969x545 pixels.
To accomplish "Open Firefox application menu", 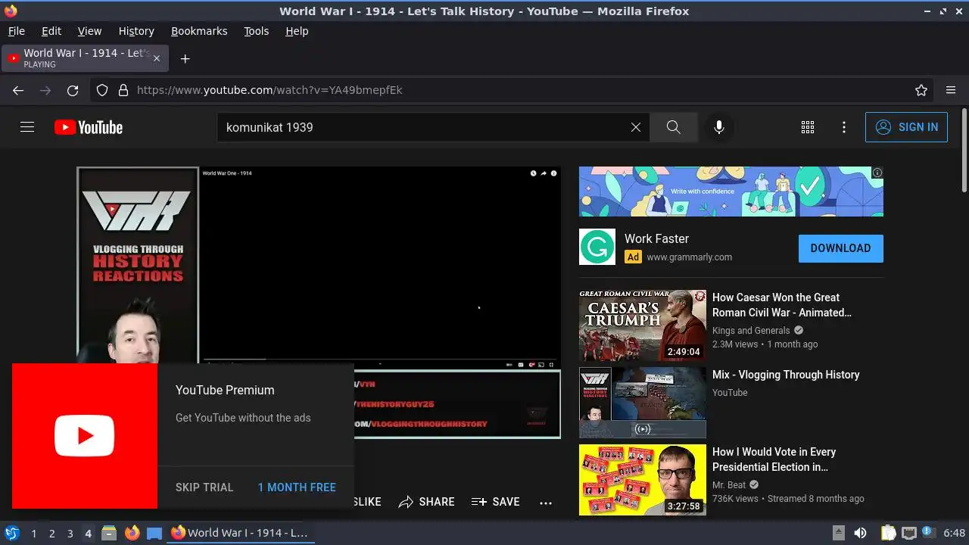I will [951, 90].
